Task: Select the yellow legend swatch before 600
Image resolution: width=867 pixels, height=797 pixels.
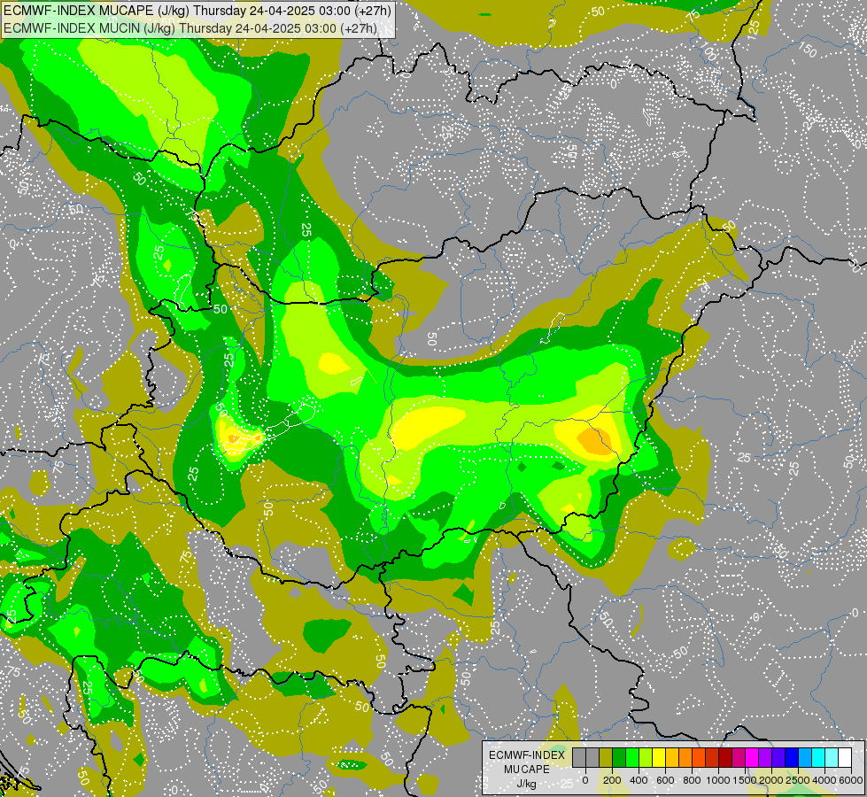Action: 659,758
